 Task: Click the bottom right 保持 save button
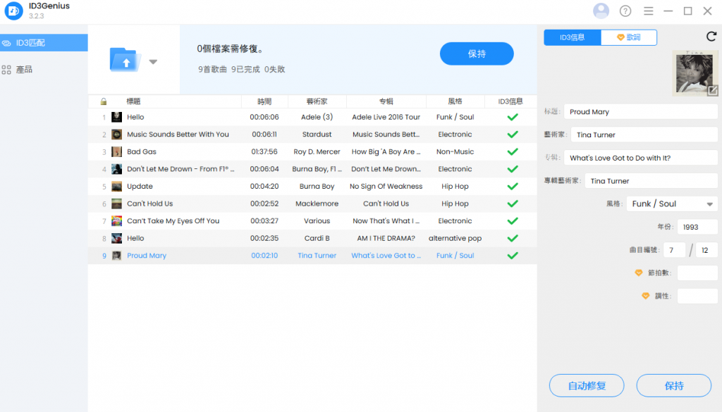click(673, 385)
